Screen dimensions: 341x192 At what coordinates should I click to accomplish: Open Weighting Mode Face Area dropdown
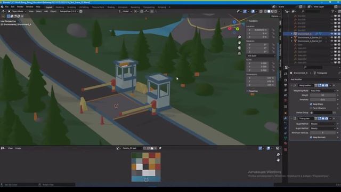(323, 91)
